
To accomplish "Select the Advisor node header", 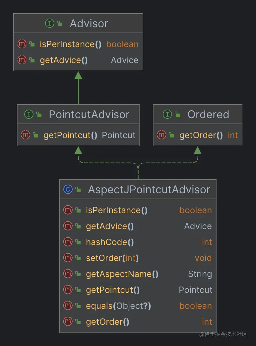I will click(89, 24).
